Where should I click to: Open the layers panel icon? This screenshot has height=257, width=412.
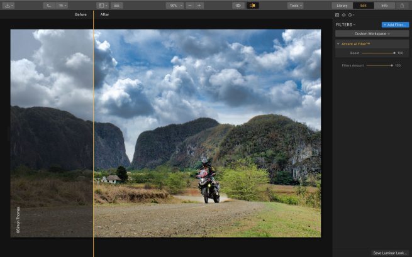click(343, 14)
